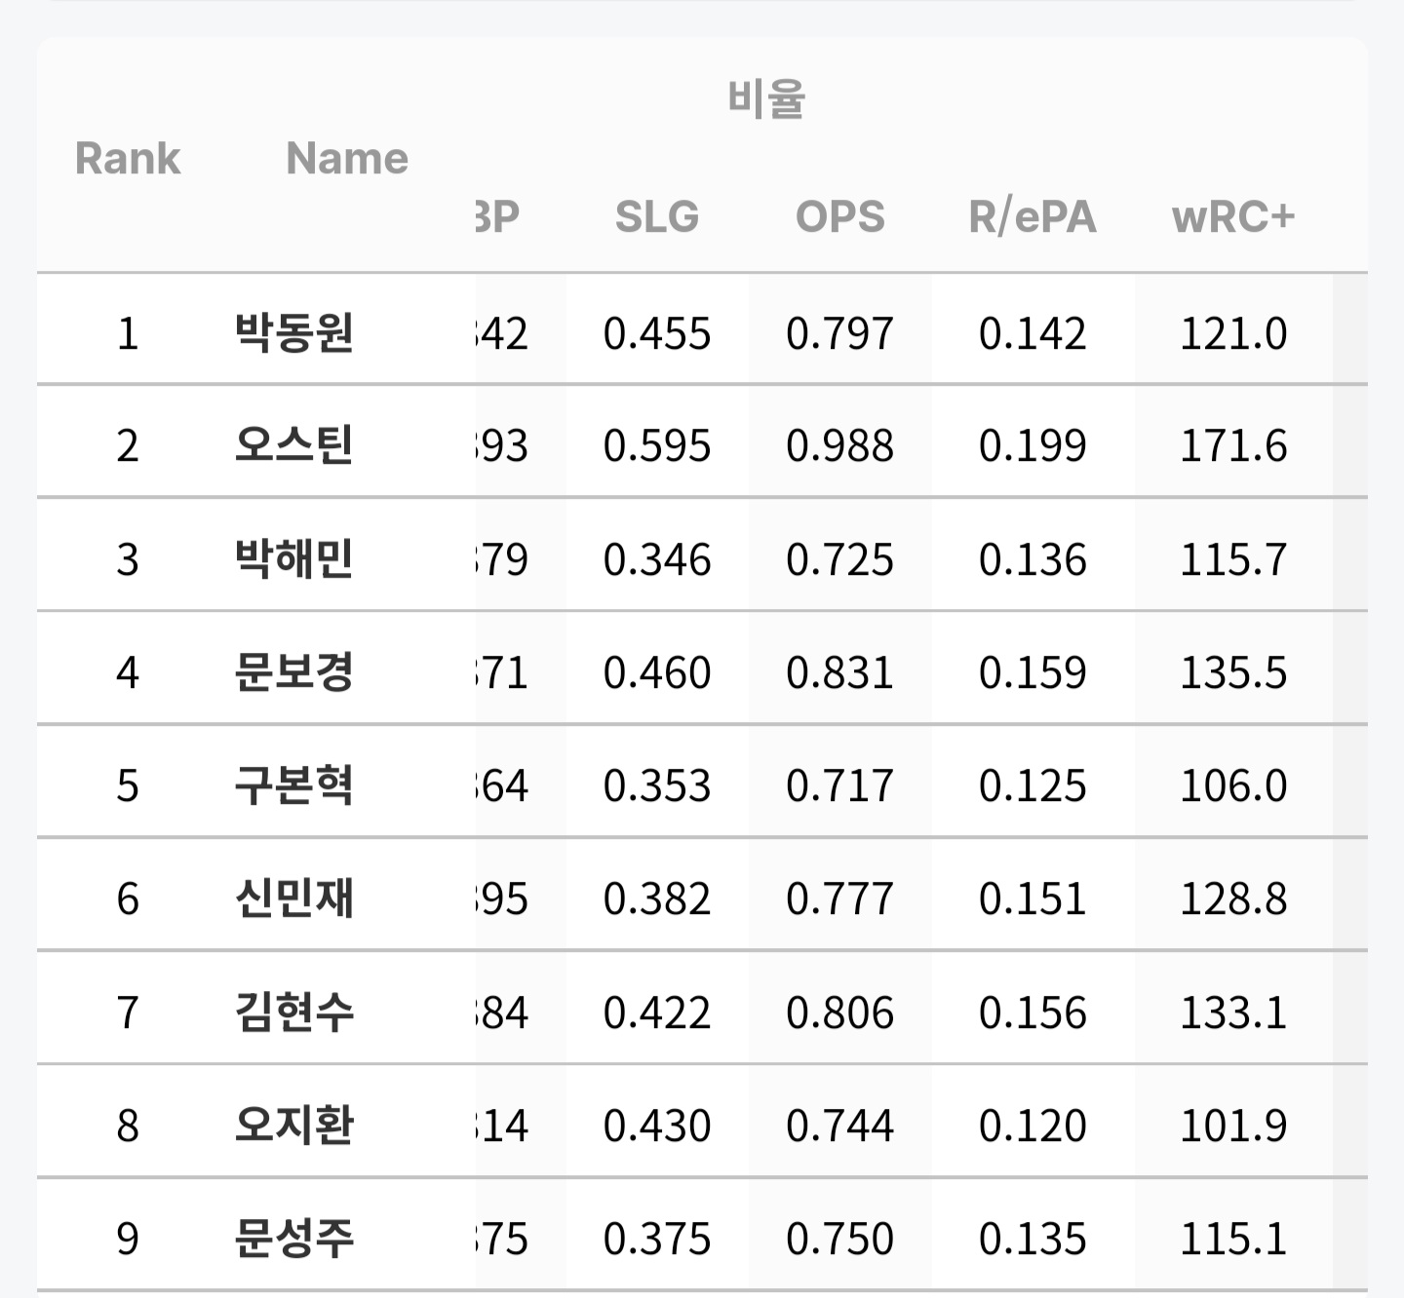Click the OPS cell showing 0.831
The width and height of the screenshot is (1404, 1298).
(x=839, y=672)
